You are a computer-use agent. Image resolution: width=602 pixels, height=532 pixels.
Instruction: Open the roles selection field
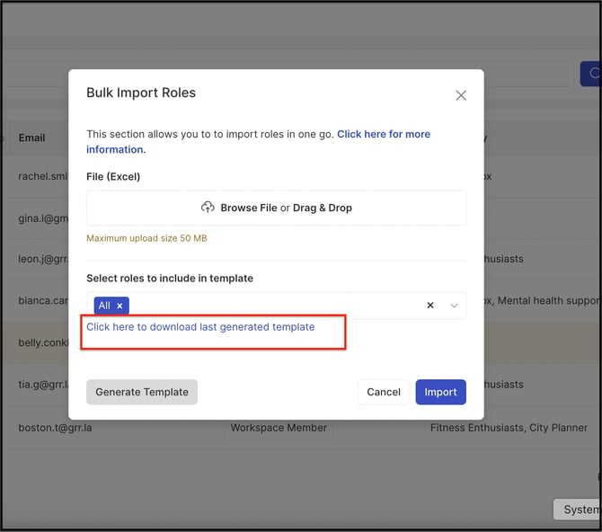tap(276, 306)
